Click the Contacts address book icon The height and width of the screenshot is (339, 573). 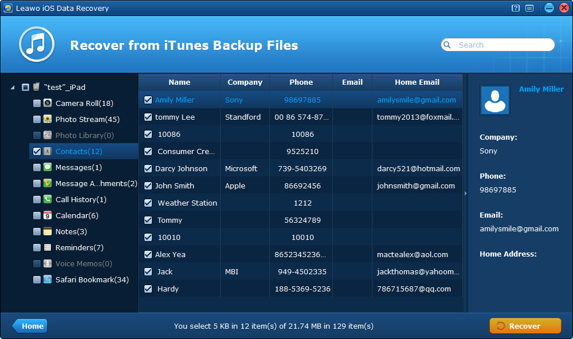coord(48,151)
